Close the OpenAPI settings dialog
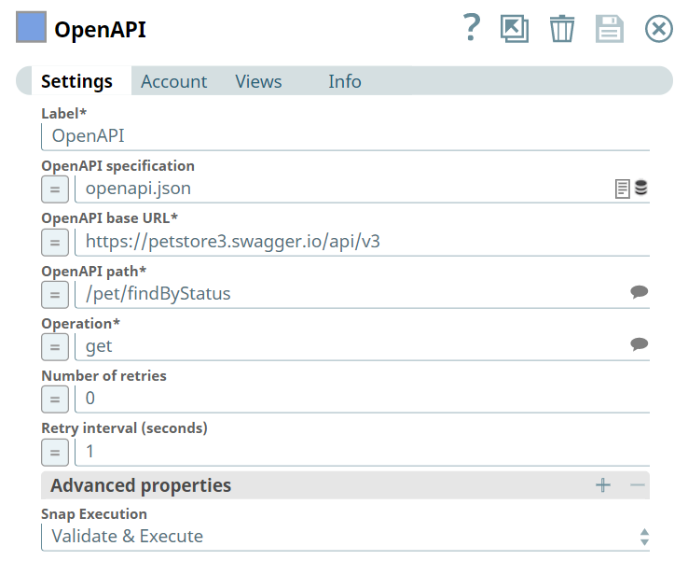Screen dimensions: 688x574 [659, 29]
